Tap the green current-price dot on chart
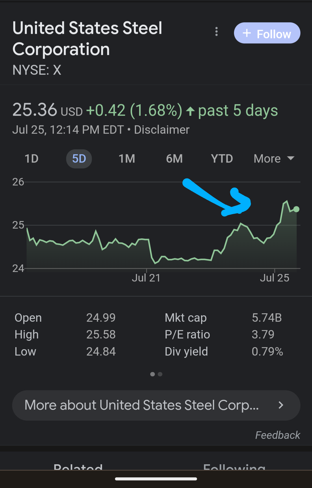 tap(296, 209)
